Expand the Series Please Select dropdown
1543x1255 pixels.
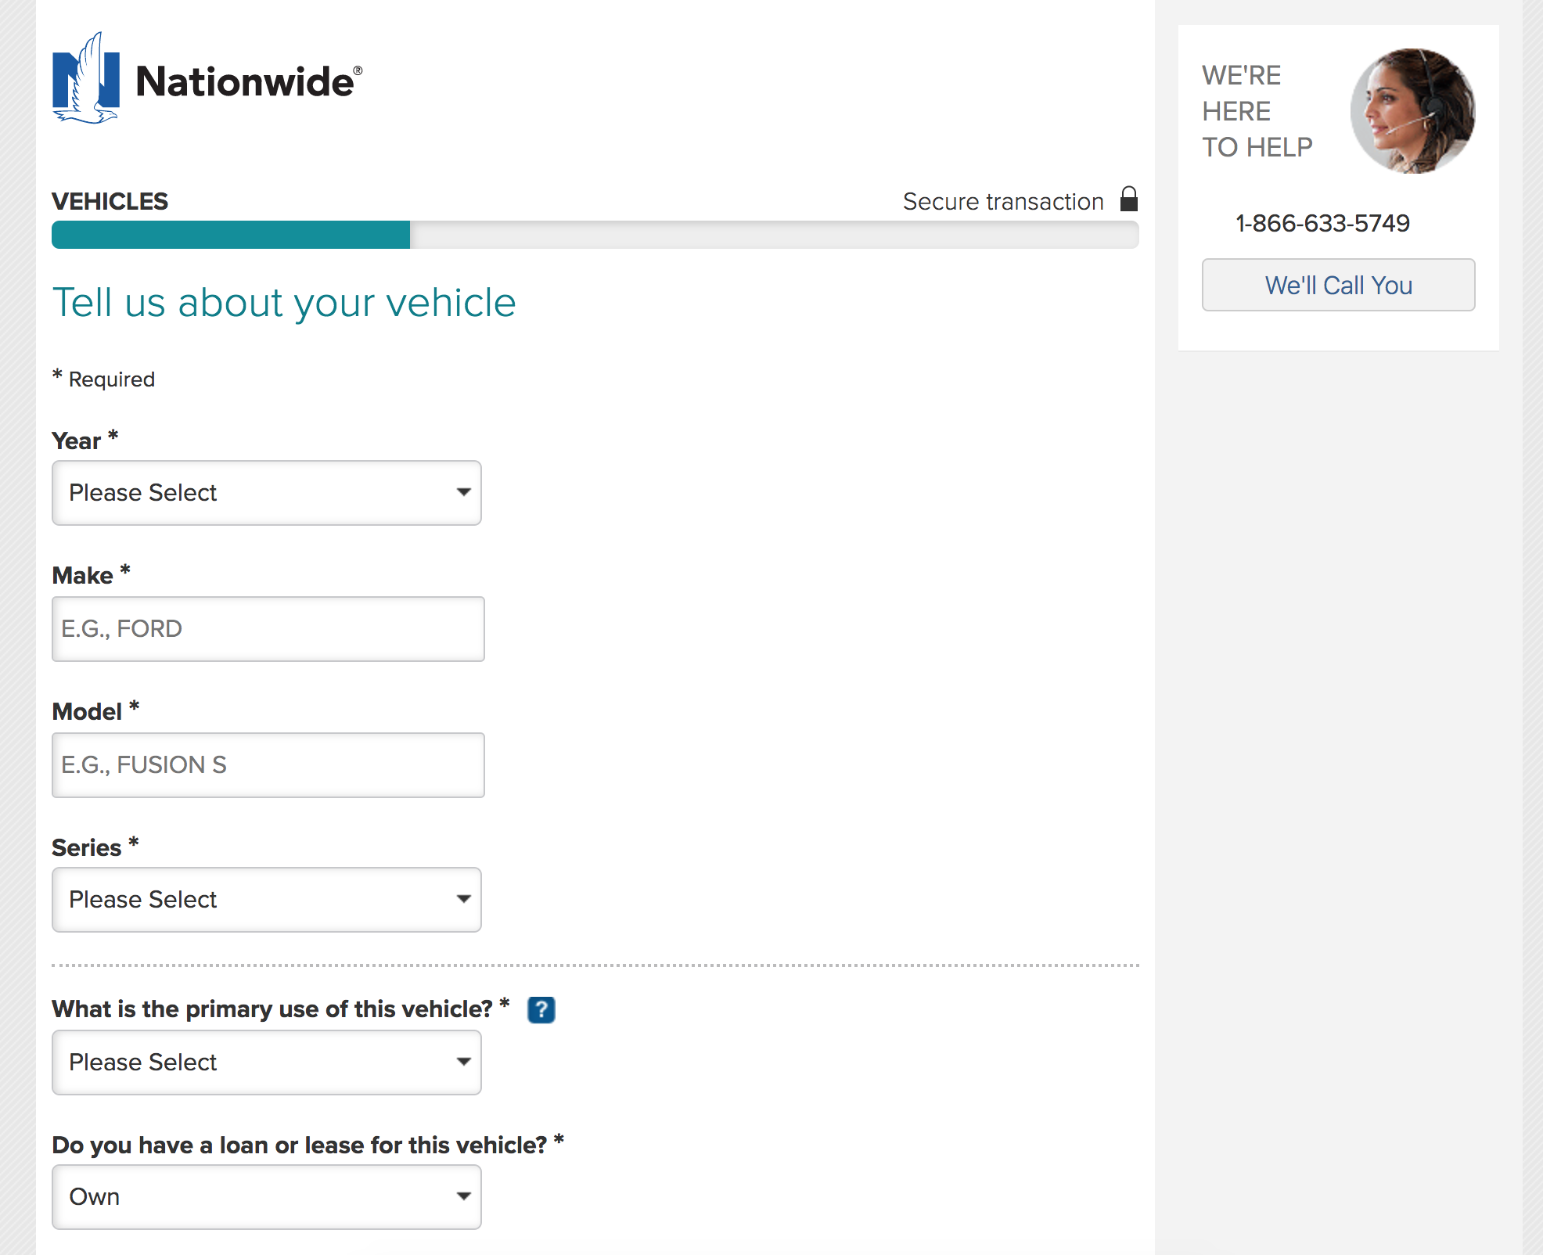coord(267,900)
